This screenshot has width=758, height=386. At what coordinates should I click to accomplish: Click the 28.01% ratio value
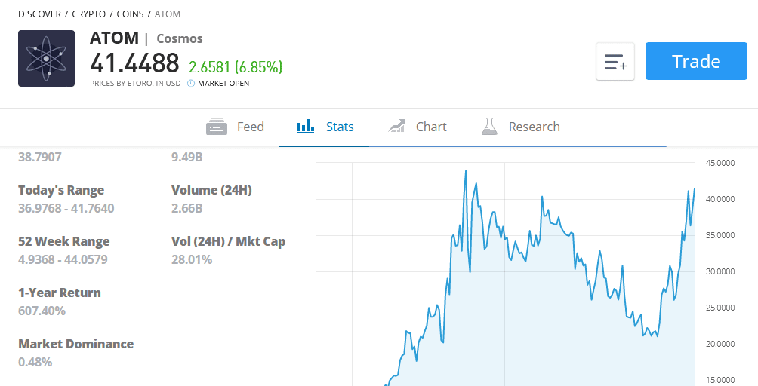point(192,259)
